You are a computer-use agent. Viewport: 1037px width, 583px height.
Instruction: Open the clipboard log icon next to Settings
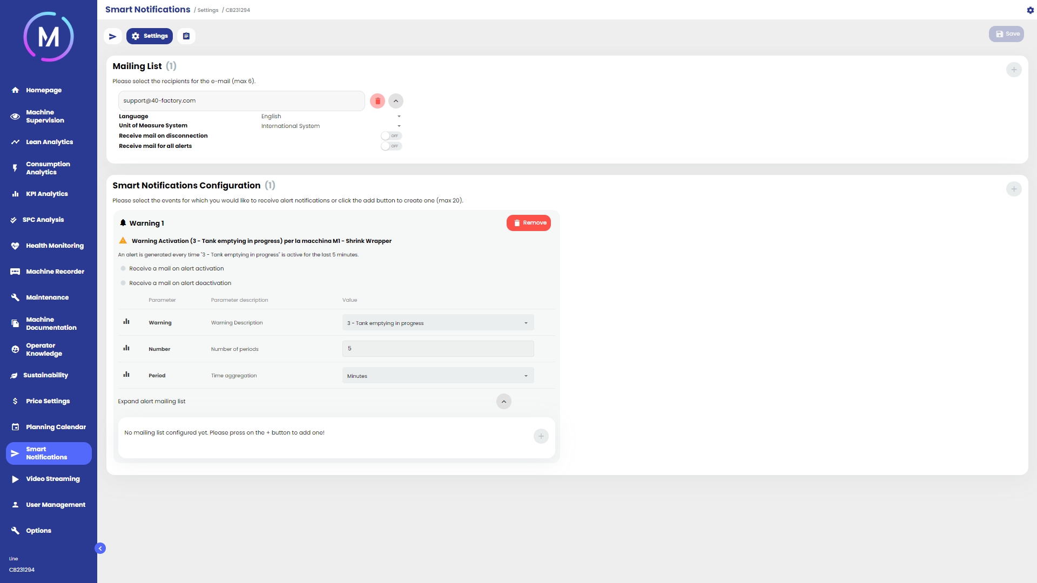(x=186, y=36)
